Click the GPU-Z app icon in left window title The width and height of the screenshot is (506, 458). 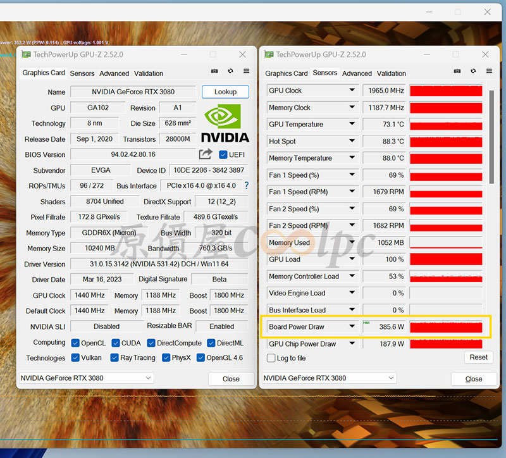pyautogui.click(x=26, y=54)
